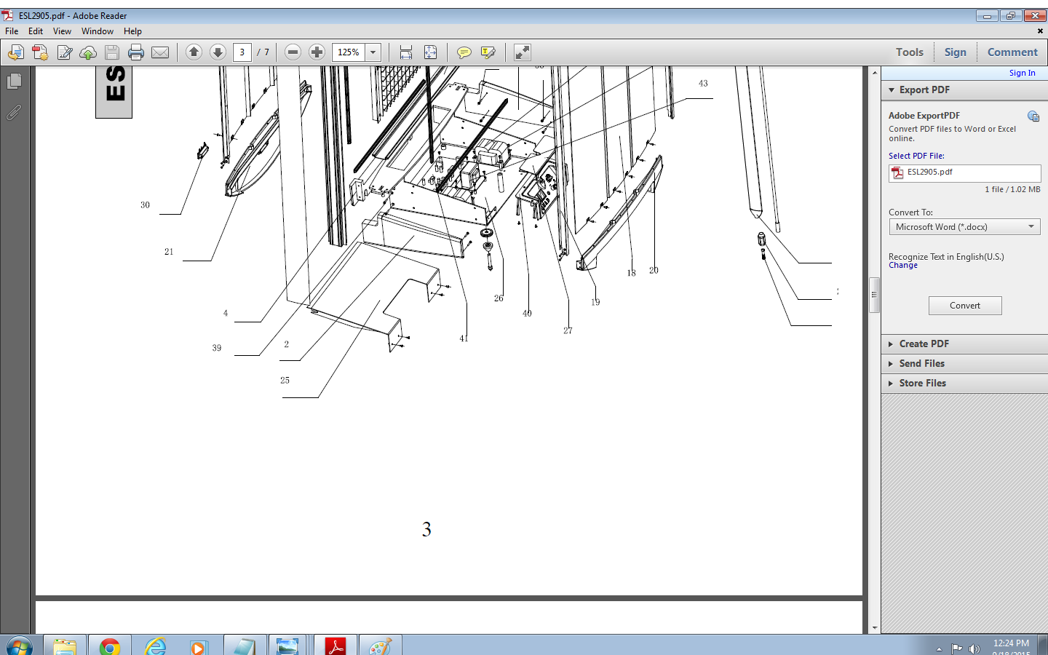Expand the Store Files section

pyautogui.click(x=891, y=384)
